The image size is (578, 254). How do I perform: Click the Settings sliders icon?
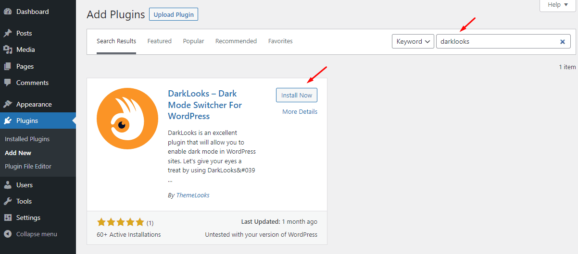tap(8, 218)
